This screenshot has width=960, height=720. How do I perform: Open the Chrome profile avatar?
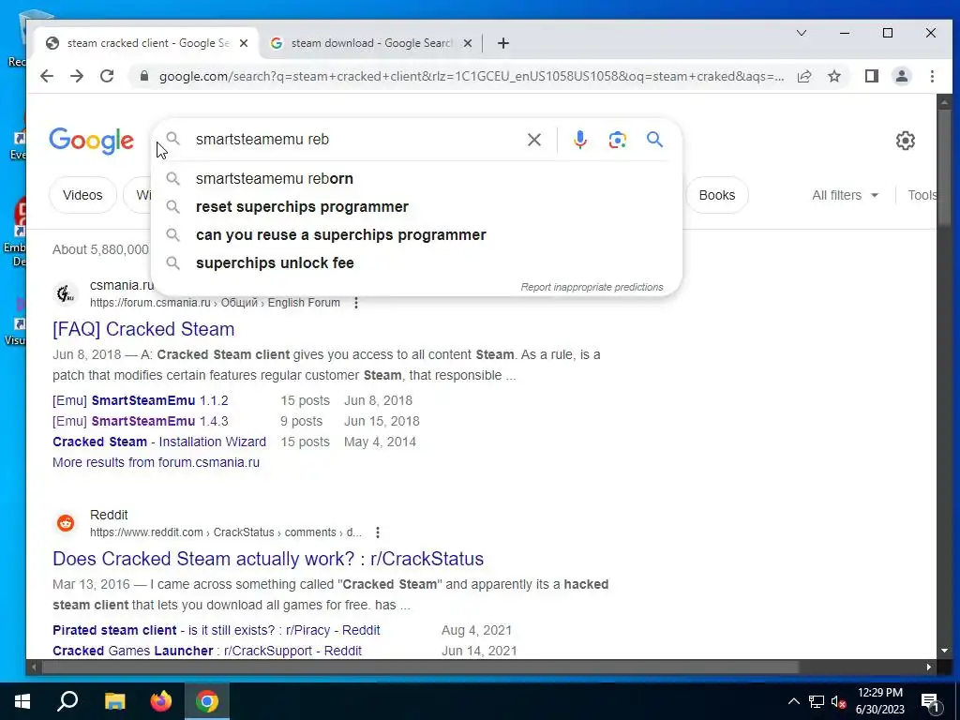902,76
